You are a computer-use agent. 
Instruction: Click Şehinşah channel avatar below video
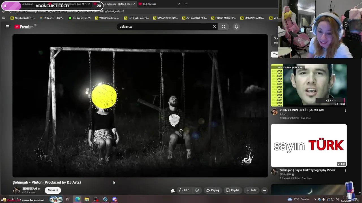pyautogui.click(x=16, y=190)
